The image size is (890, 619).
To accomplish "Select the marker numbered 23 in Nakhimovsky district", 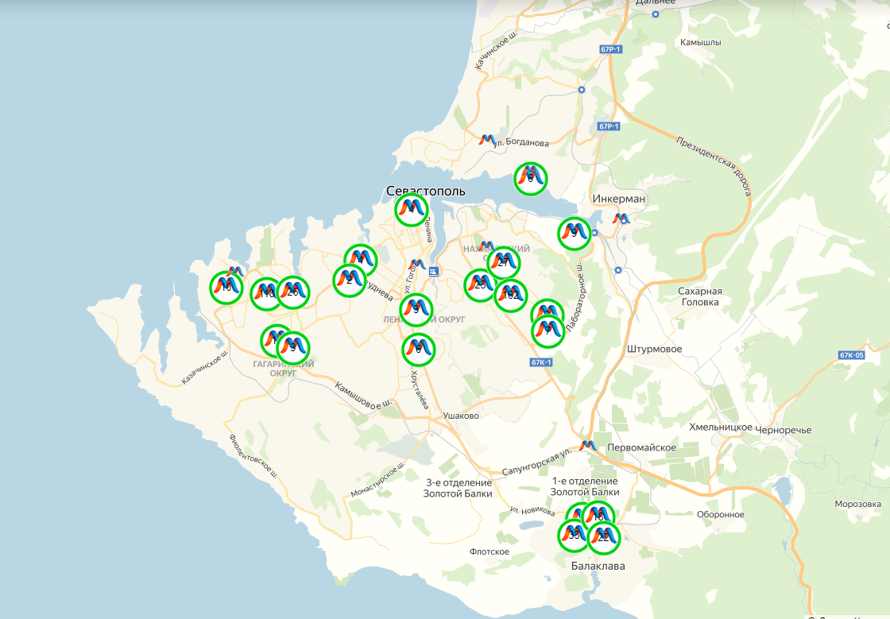I will [481, 285].
